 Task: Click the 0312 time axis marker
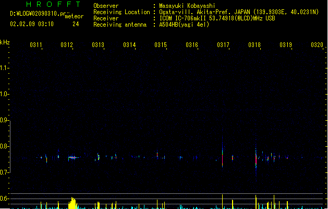(x=67, y=45)
